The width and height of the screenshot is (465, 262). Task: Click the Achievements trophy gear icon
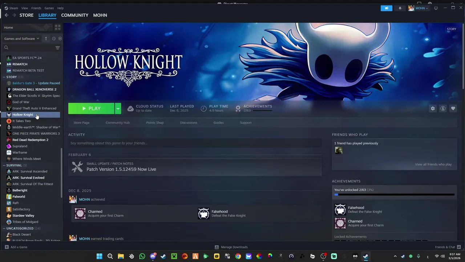[238, 108]
